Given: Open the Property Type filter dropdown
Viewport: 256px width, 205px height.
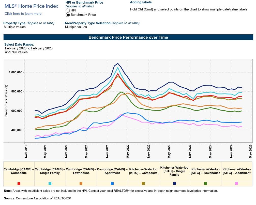Looking at the screenshot, I should [15, 27].
